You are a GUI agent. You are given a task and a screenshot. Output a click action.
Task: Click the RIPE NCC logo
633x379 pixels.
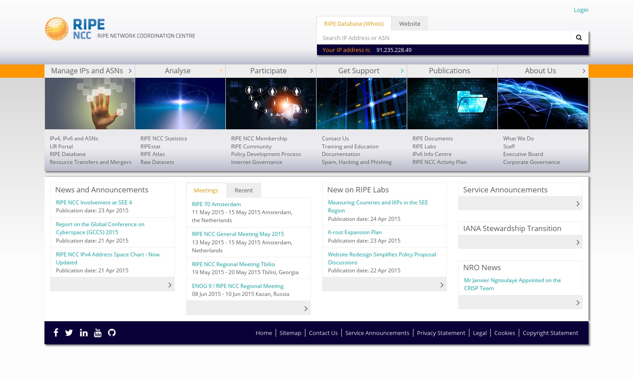point(120,29)
